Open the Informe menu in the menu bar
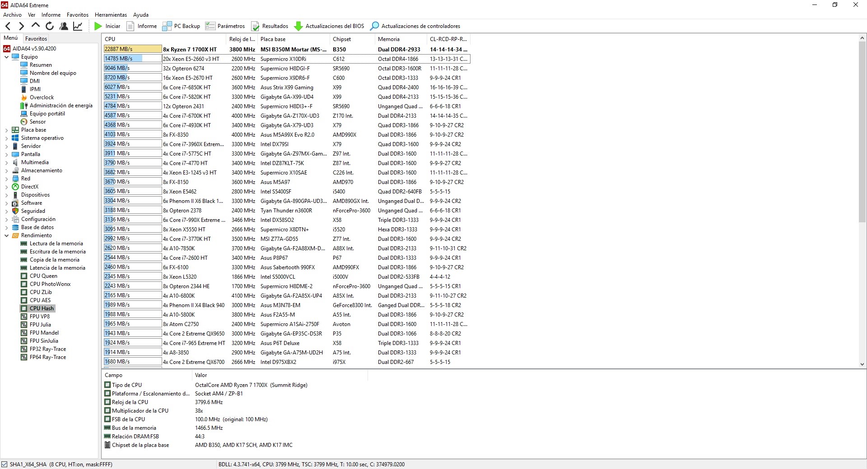 [51, 15]
